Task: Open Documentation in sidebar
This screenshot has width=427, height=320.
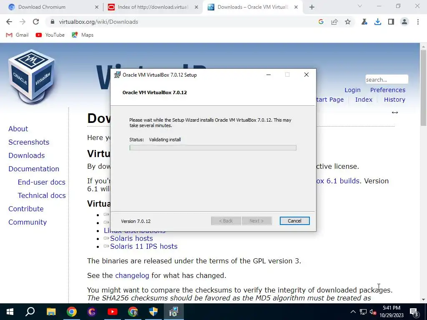Action: pyautogui.click(x=34, y=169)
